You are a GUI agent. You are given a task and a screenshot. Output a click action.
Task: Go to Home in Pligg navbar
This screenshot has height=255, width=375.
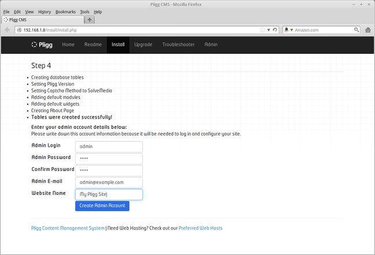pos(68,45)
